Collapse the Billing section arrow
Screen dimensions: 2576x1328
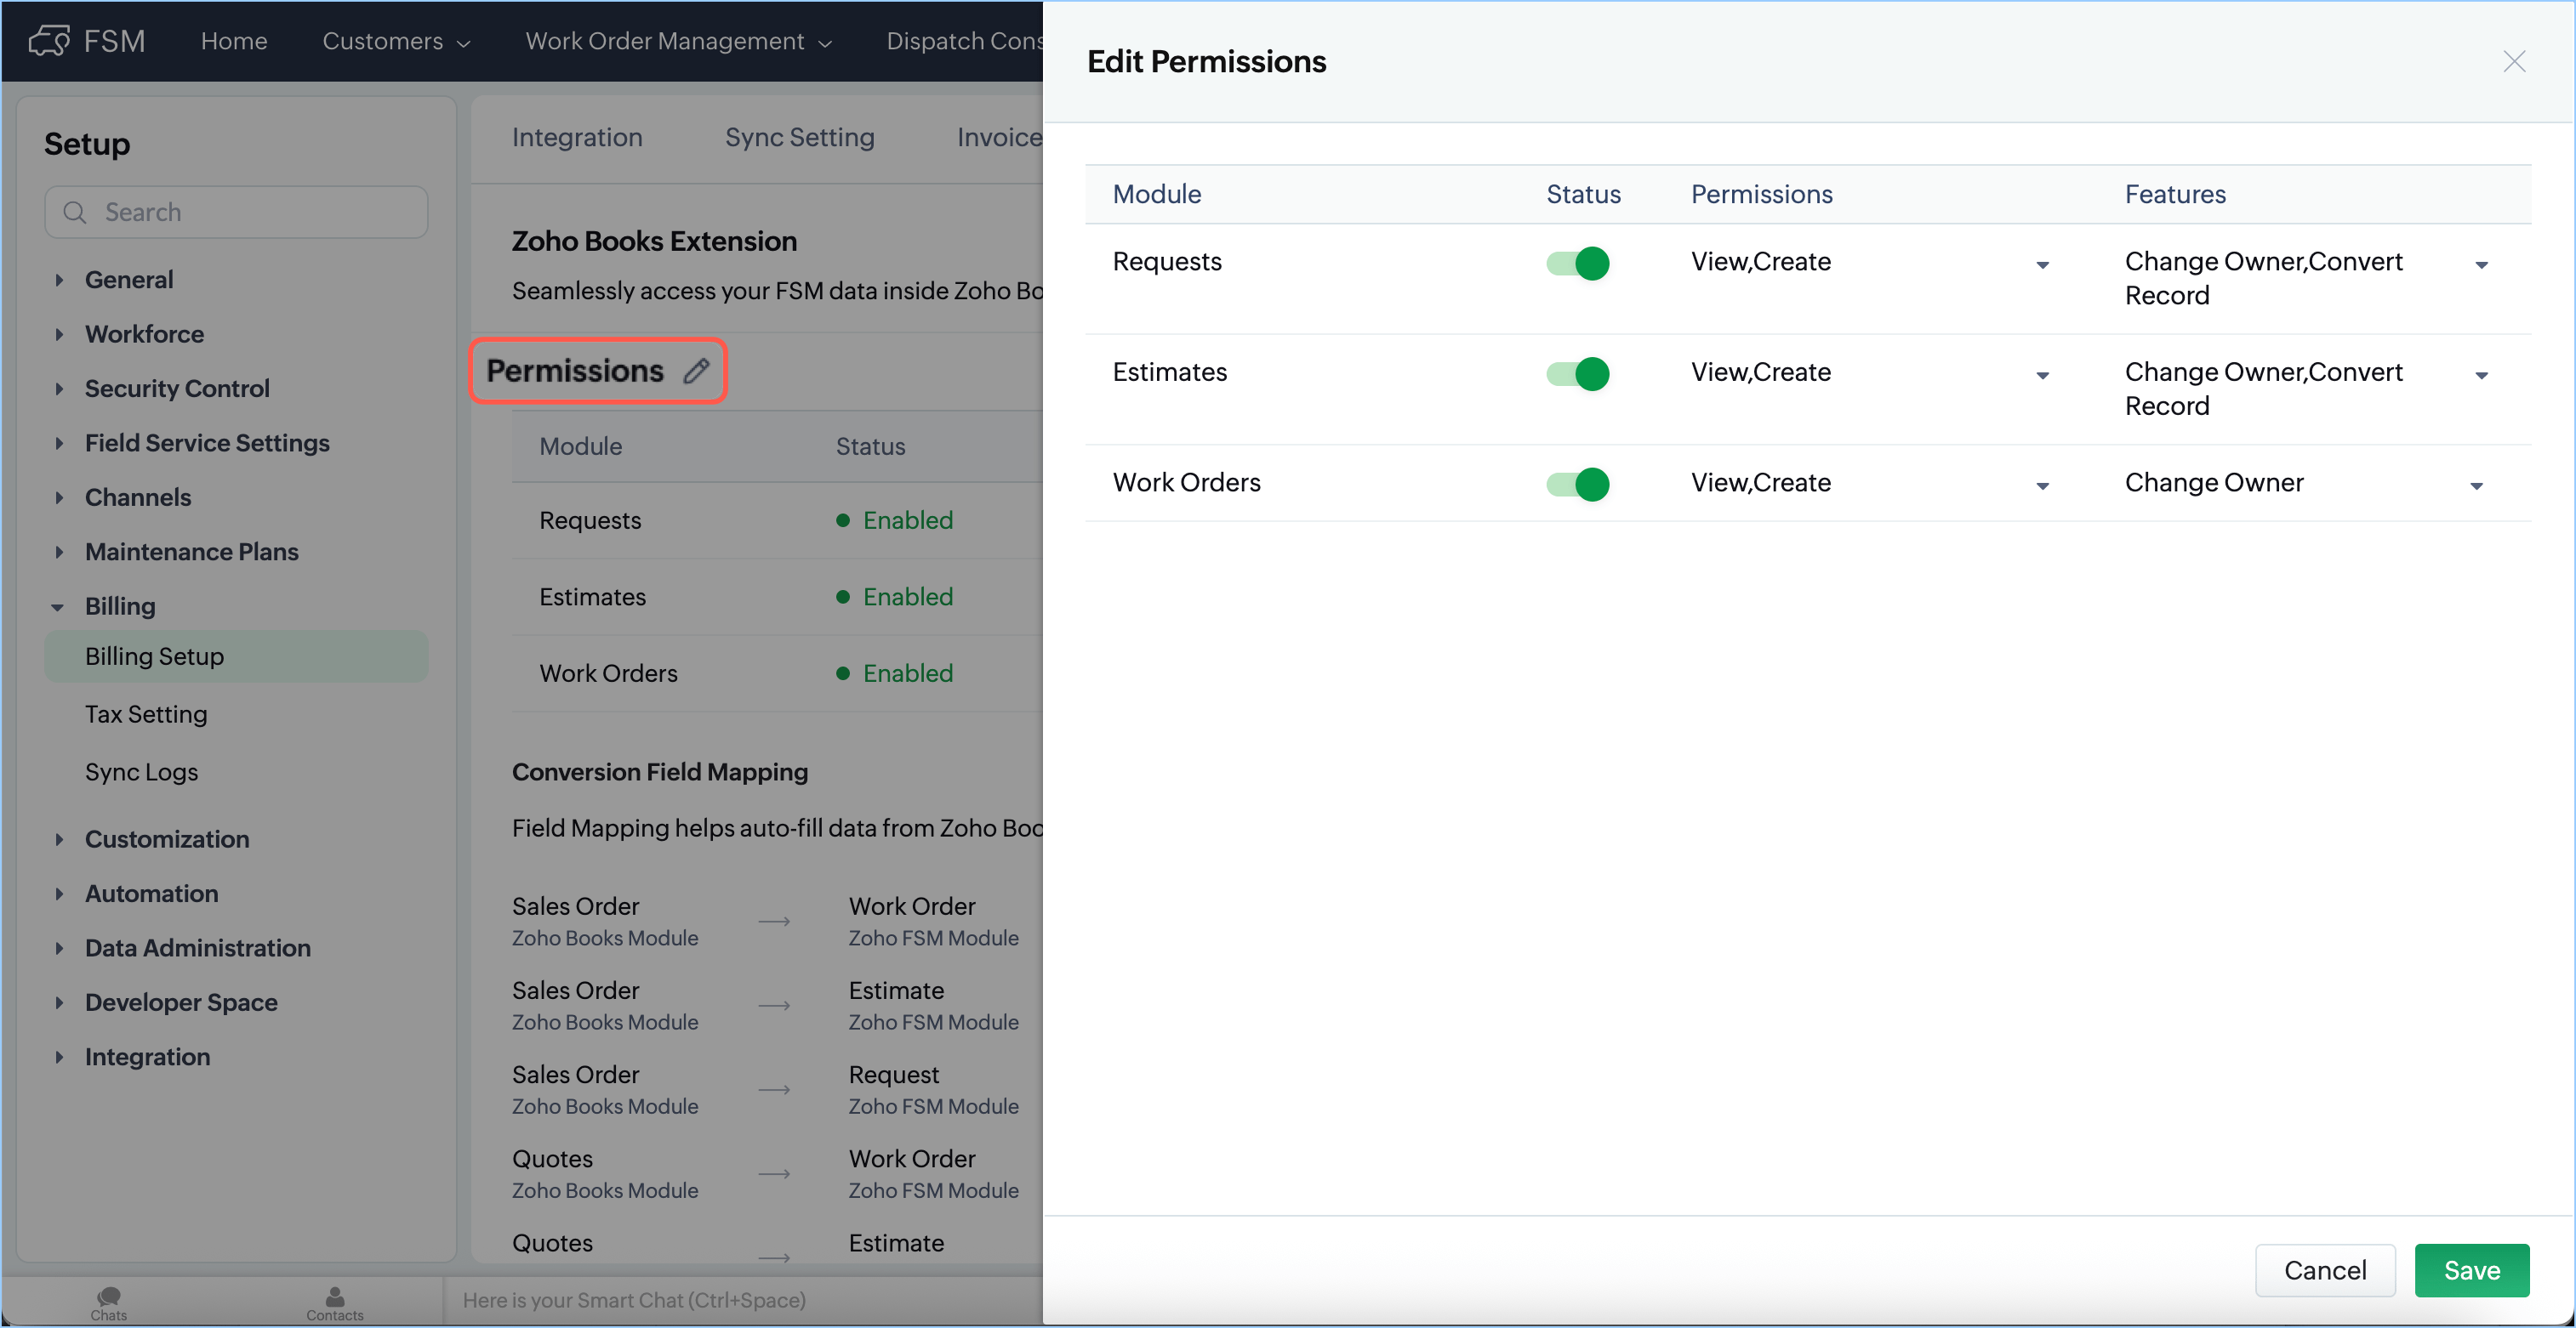click(58, 608)
